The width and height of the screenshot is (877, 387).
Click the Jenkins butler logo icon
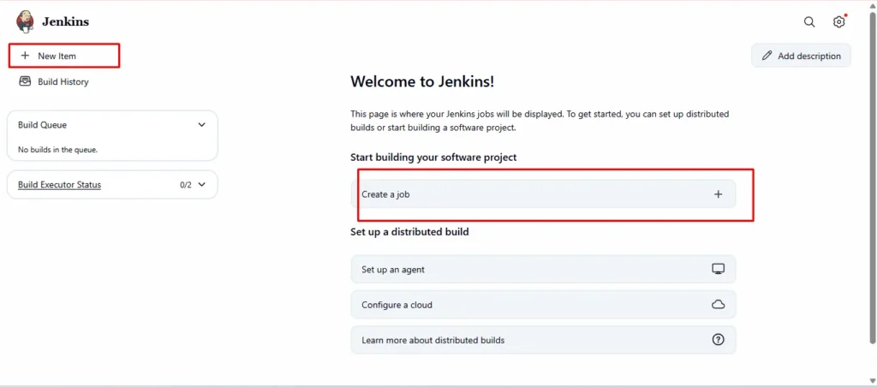[x=25, y=21]
